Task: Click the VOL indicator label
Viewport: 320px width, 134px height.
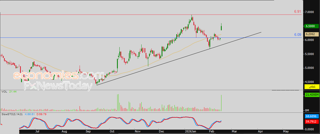Action: click(4, 91)
